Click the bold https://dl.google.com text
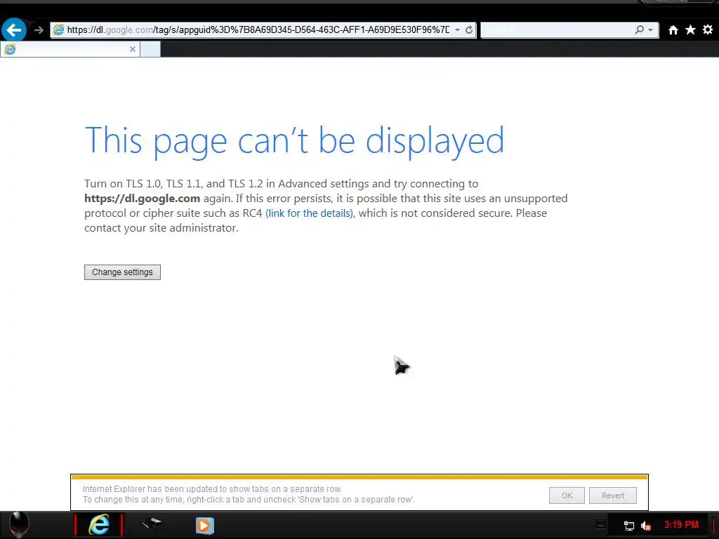The width and height of the screenshot is (719, 539). (x=142, y=199)
